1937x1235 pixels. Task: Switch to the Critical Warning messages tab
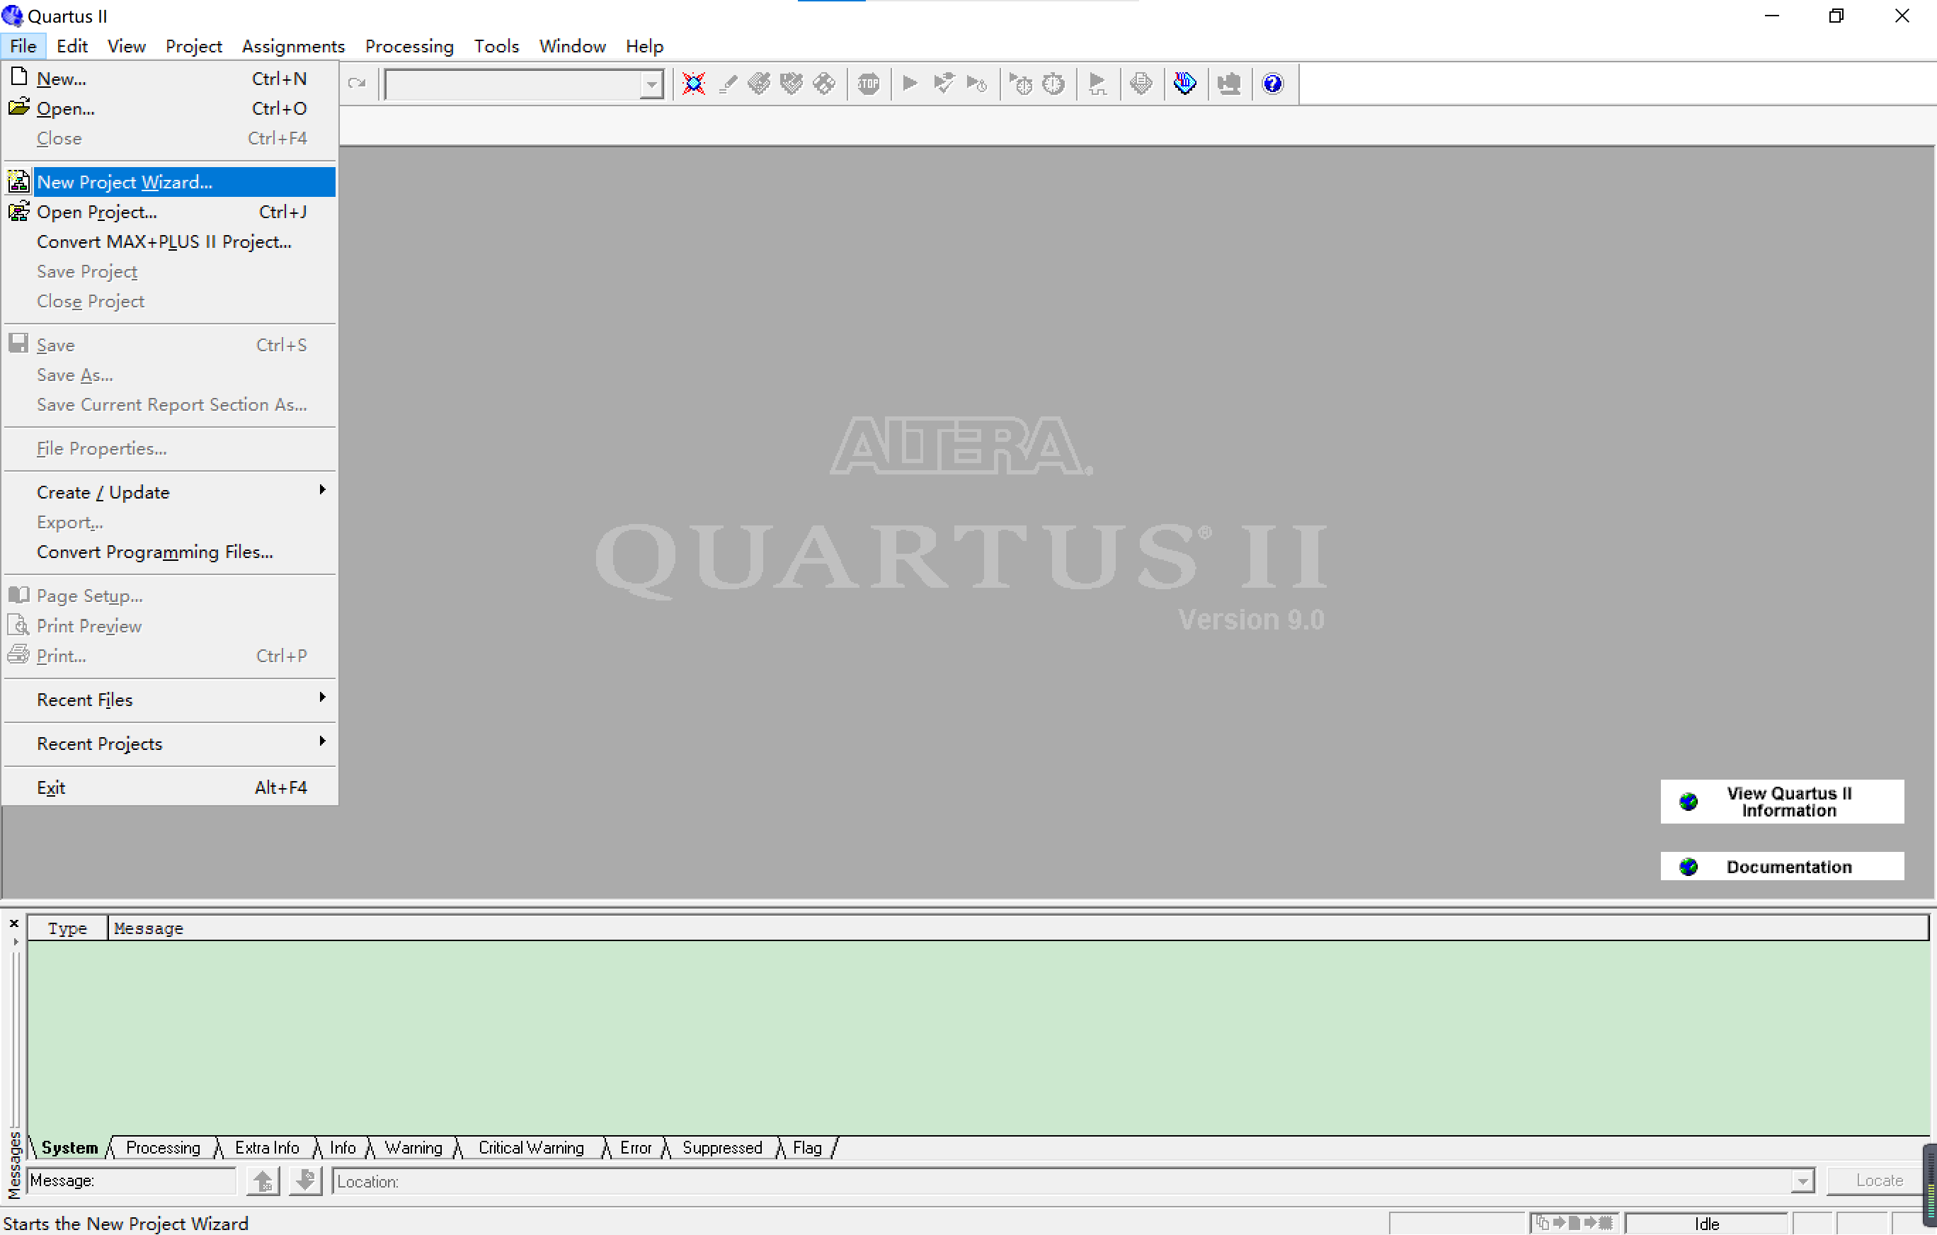pyautogui.click(x=530, y=1148)
